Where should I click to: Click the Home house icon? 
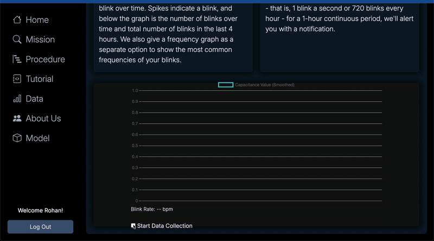(17, 20)
